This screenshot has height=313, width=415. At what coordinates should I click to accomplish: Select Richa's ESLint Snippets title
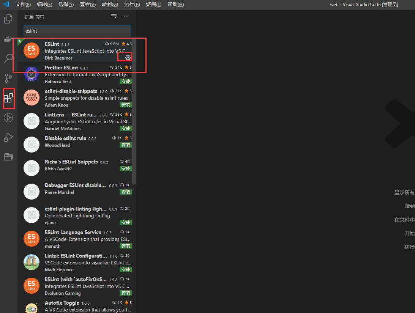coord(71,162)
